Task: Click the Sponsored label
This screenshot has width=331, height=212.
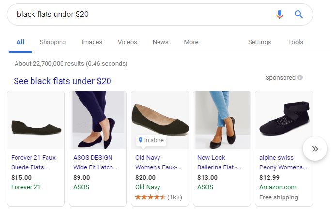Action: 280,77
